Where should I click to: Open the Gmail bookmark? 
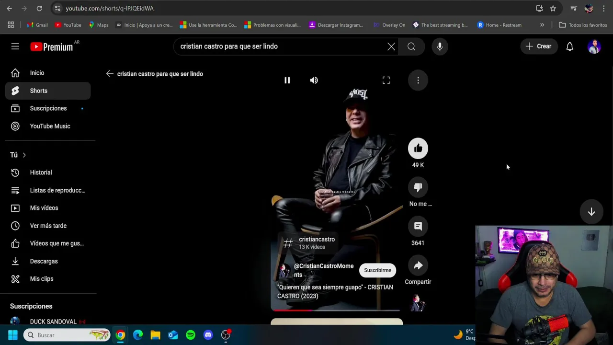point(37,25)
